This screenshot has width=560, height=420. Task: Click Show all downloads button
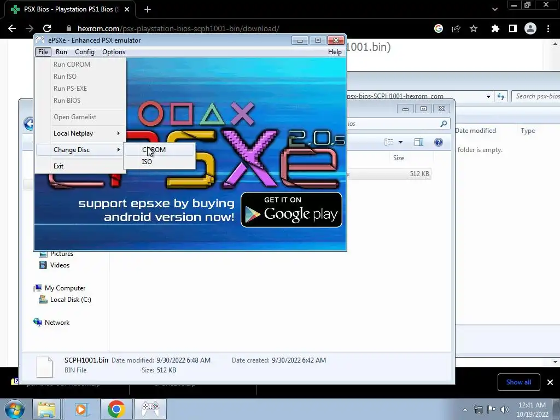coord(518,382)
